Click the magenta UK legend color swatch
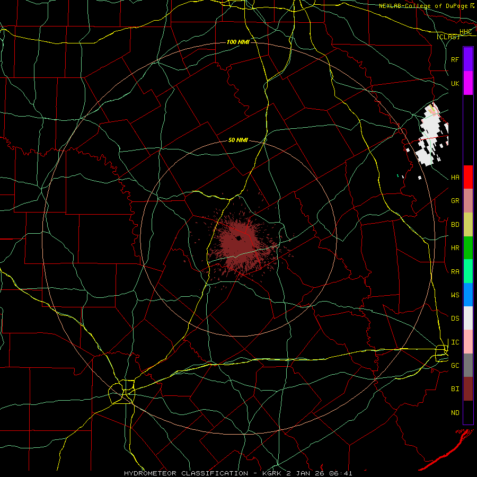This screenshot has height=477, width=477. pos(468,83)
